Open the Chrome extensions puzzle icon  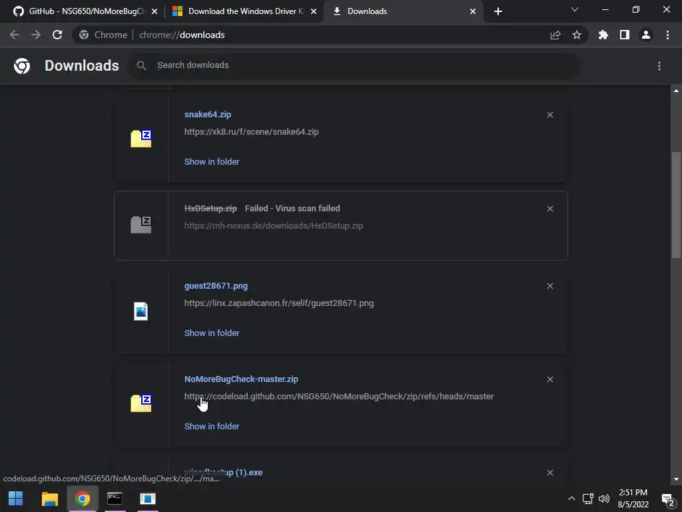[603, 35]
